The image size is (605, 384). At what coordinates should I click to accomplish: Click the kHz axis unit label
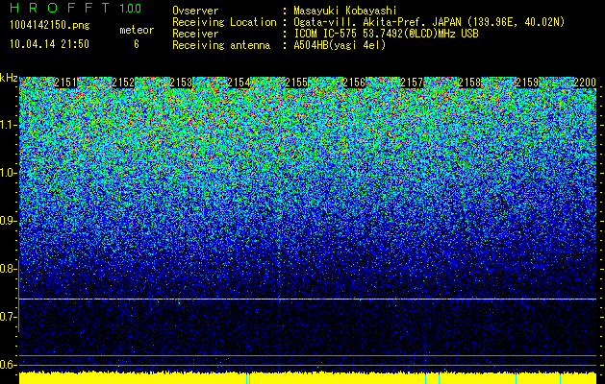click(9, 78)
